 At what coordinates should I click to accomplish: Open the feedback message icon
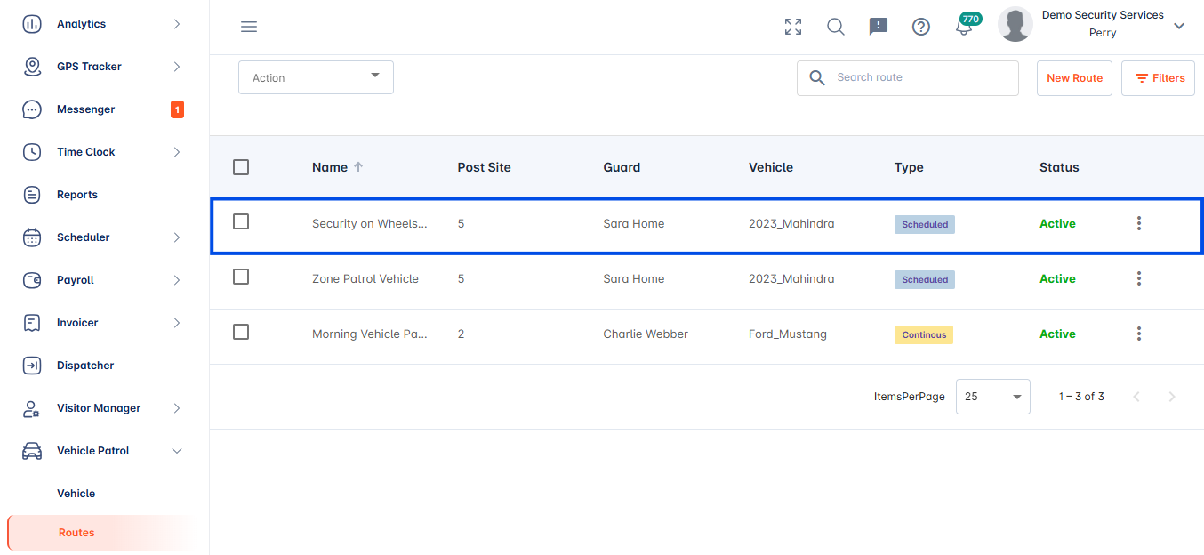[x=879, y=27]
